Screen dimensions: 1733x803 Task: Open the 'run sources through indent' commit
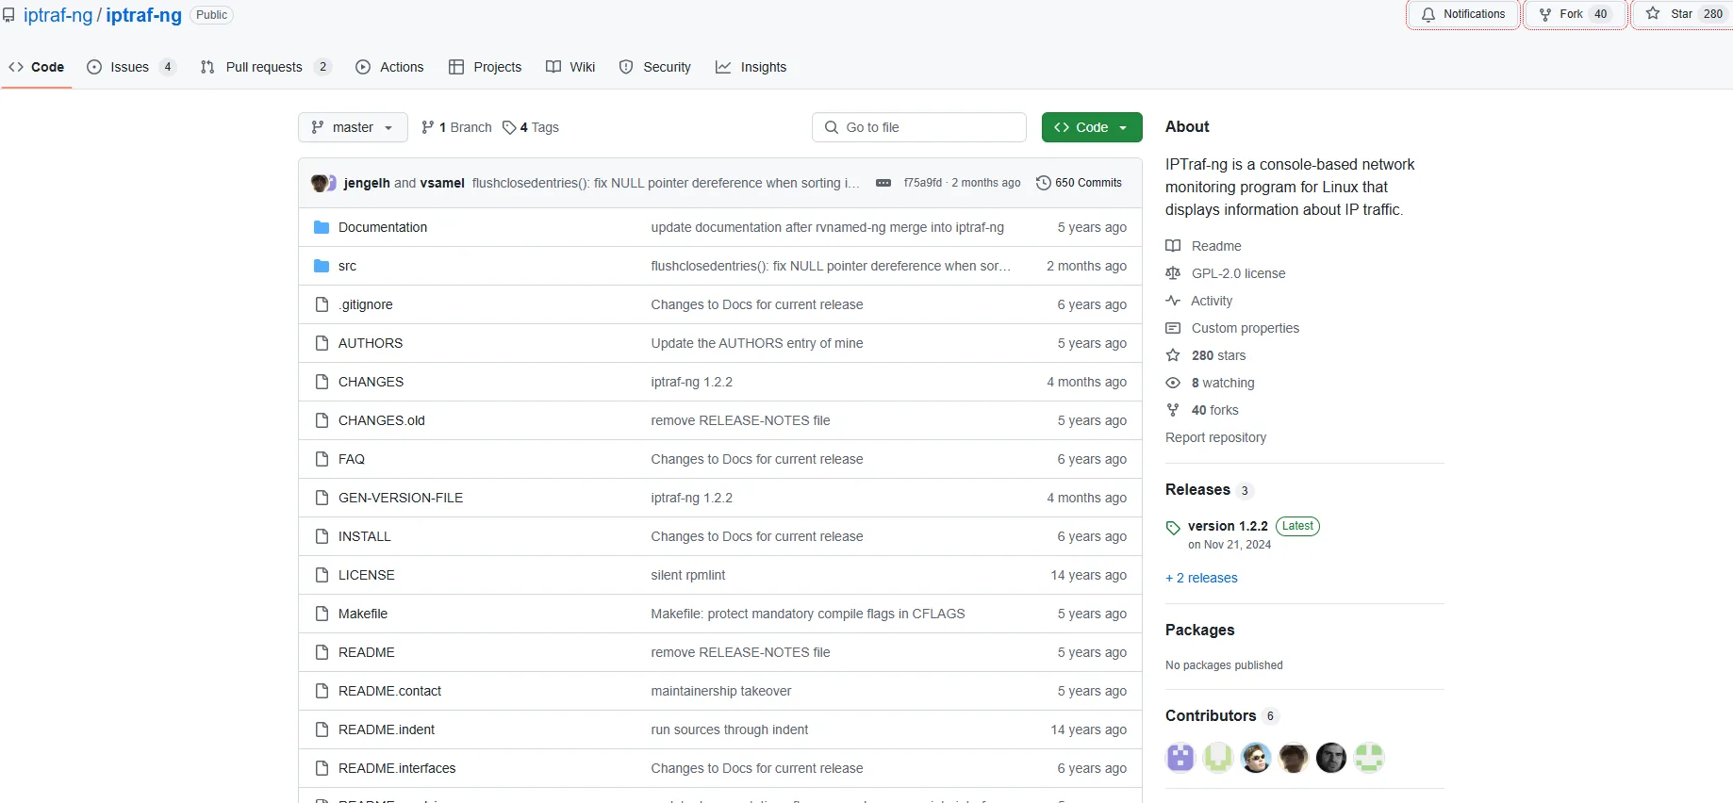(x=730, y=729)
